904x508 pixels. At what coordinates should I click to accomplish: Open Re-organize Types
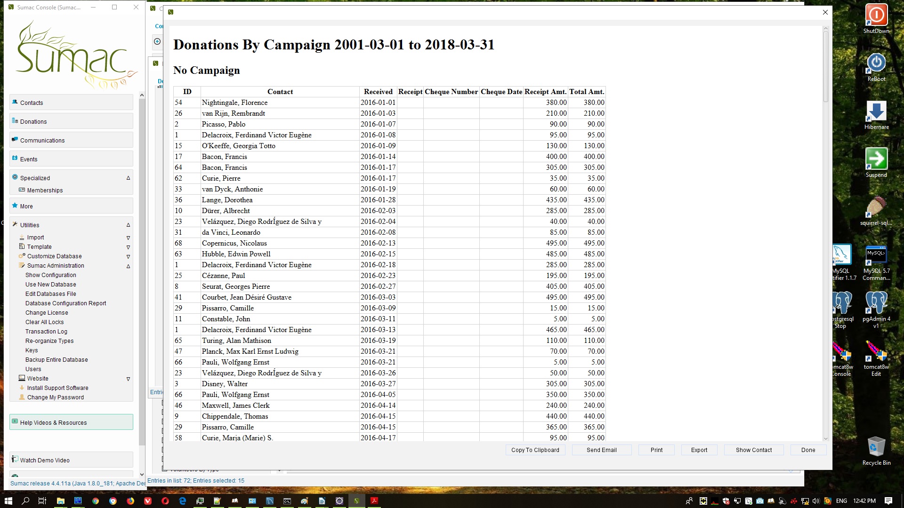[49, 341]
